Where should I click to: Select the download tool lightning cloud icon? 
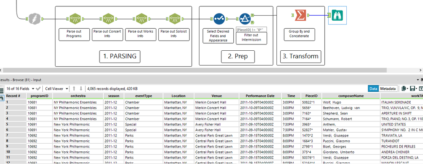[35, 19]
